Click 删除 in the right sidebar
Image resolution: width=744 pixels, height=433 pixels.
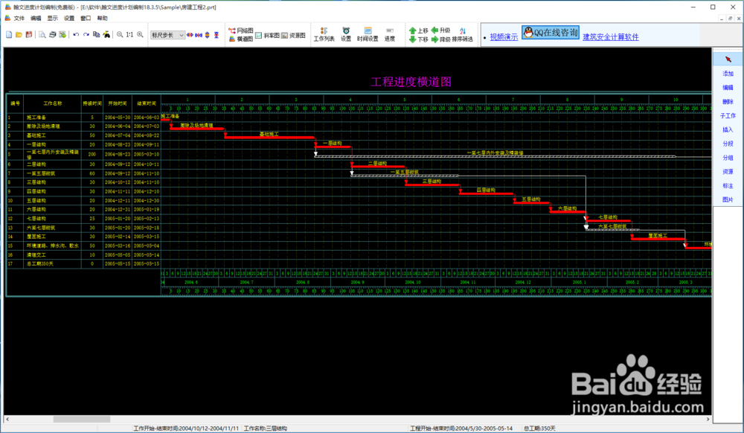point(728,101)
